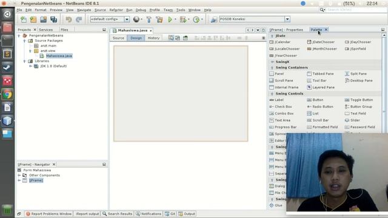Open the default config dropdown
This screenshot has width=388, height=218.
(x=127, y=19)
